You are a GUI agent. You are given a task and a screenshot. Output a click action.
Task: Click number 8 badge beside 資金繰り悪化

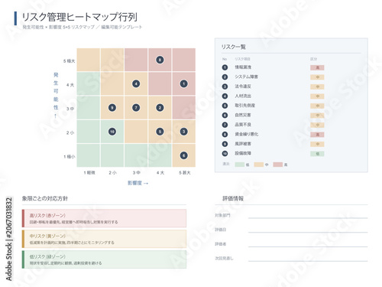pos(225,134)
